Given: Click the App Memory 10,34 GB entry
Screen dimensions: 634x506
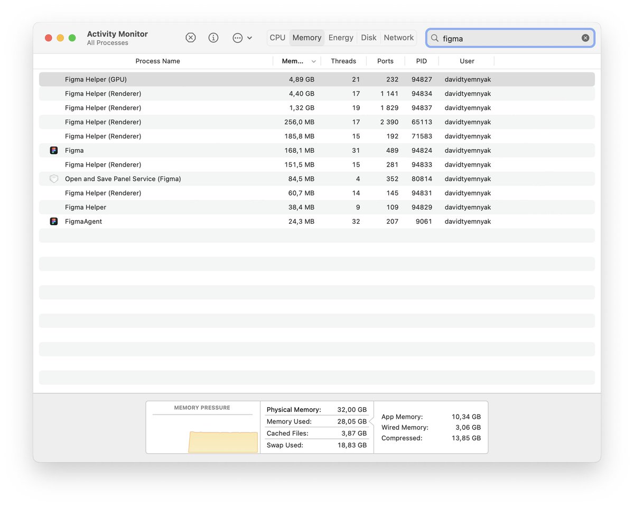Looking at the screenshot, I should [431, 417].
